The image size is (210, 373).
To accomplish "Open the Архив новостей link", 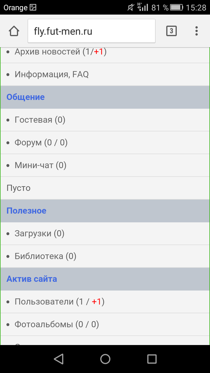I will [x=48, y=52].
